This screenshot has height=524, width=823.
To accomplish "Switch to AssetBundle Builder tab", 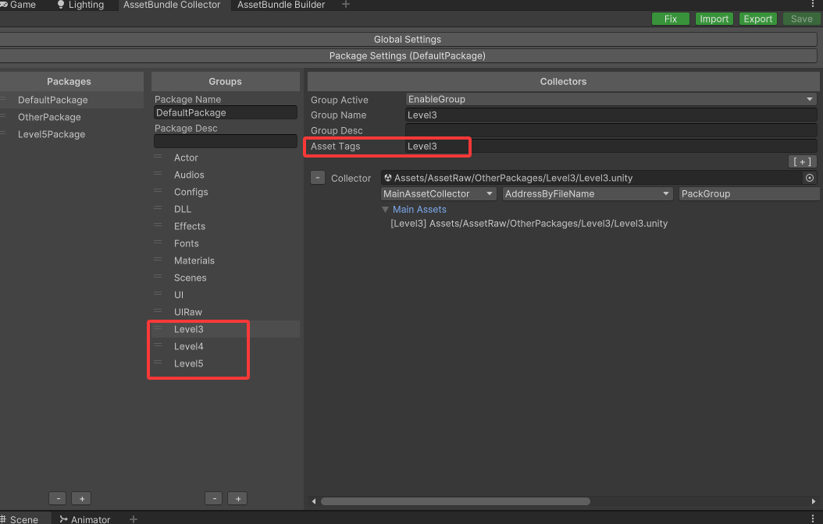I will pyautogui.click(x=281, y=5).
